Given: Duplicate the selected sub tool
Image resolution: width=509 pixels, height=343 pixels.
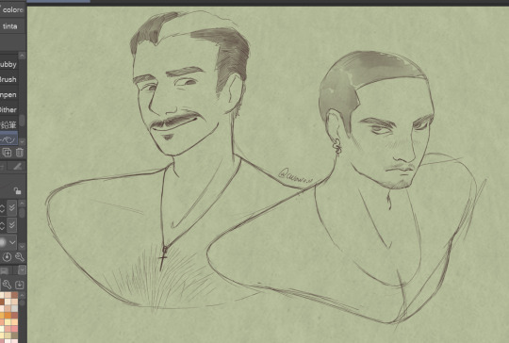Looking at the screenshot, I should pyautogui.click(x=7, y=153).
